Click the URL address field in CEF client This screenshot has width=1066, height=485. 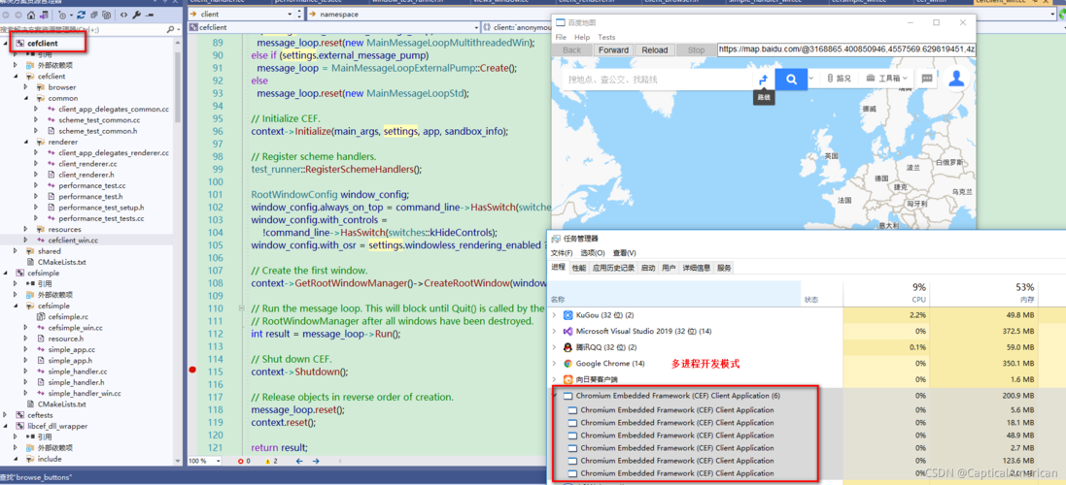[x=846, y=49]
